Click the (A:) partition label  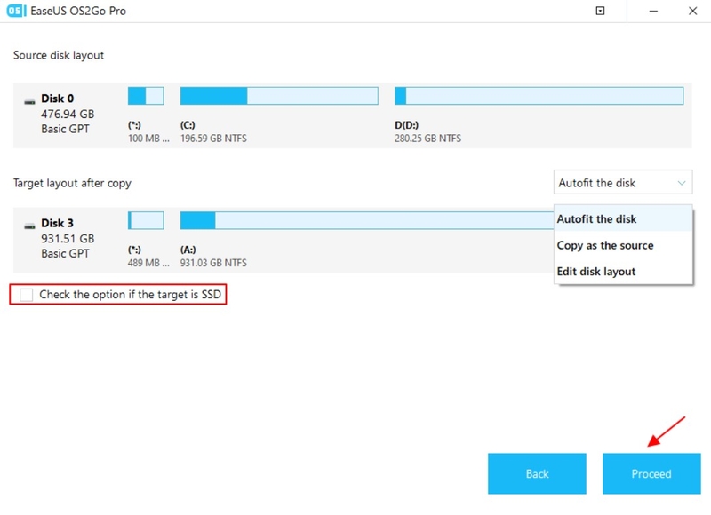pos(188,250)
